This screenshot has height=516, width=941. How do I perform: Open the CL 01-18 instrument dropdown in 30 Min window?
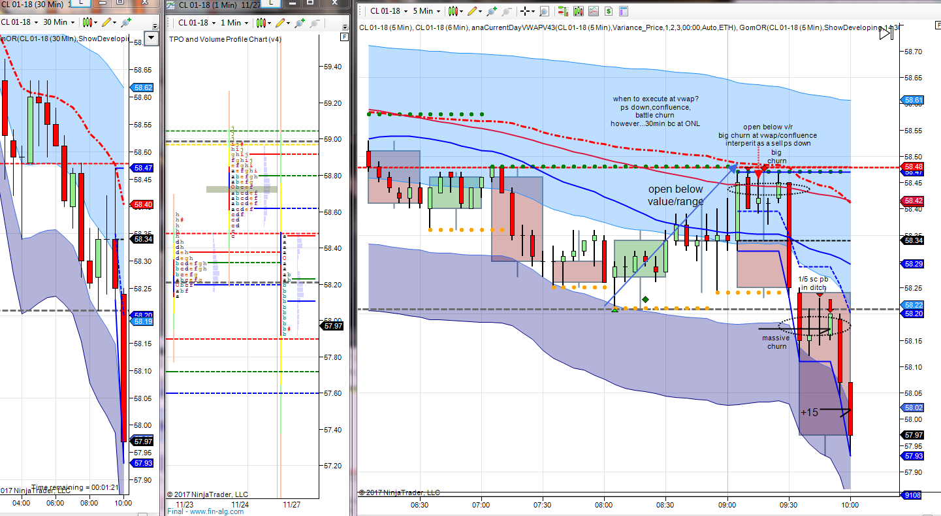[x=18, y=22]
